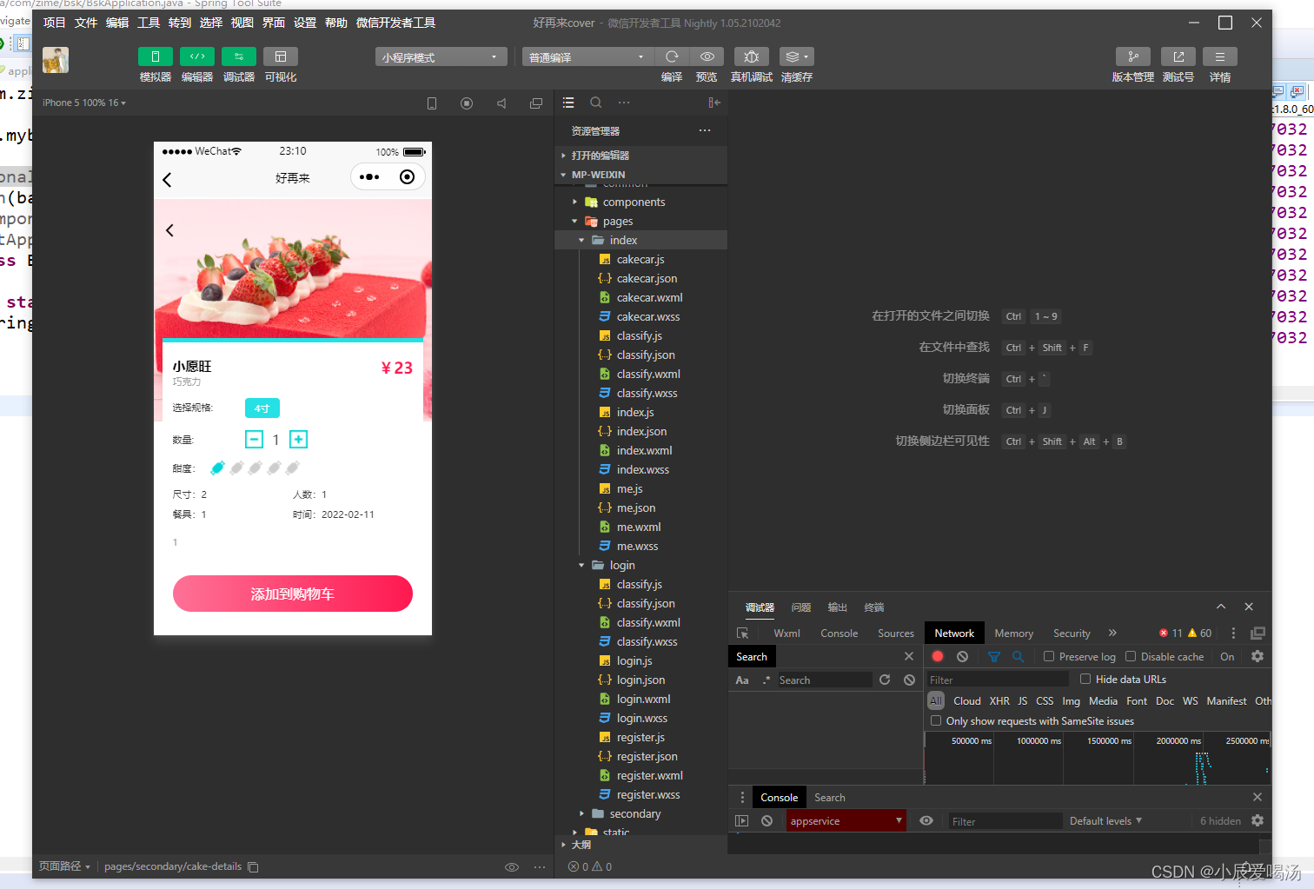Toggle the network record red button
Screen dimensions: 1314x889
click(x=938, y=657)
